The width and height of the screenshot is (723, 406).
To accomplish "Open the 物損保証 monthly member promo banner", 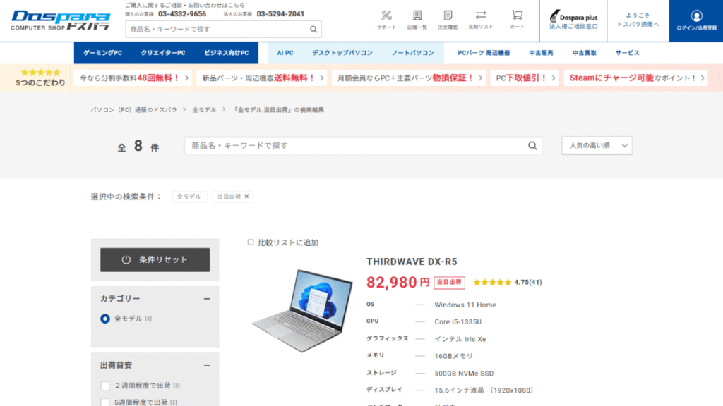I will click(409, 78).
